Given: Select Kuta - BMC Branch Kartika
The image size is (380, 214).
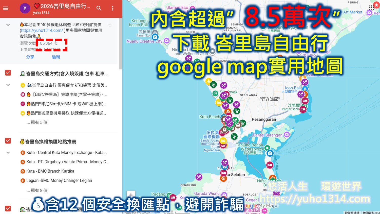Looking at the screenshot, I should (x=47, y=171).
